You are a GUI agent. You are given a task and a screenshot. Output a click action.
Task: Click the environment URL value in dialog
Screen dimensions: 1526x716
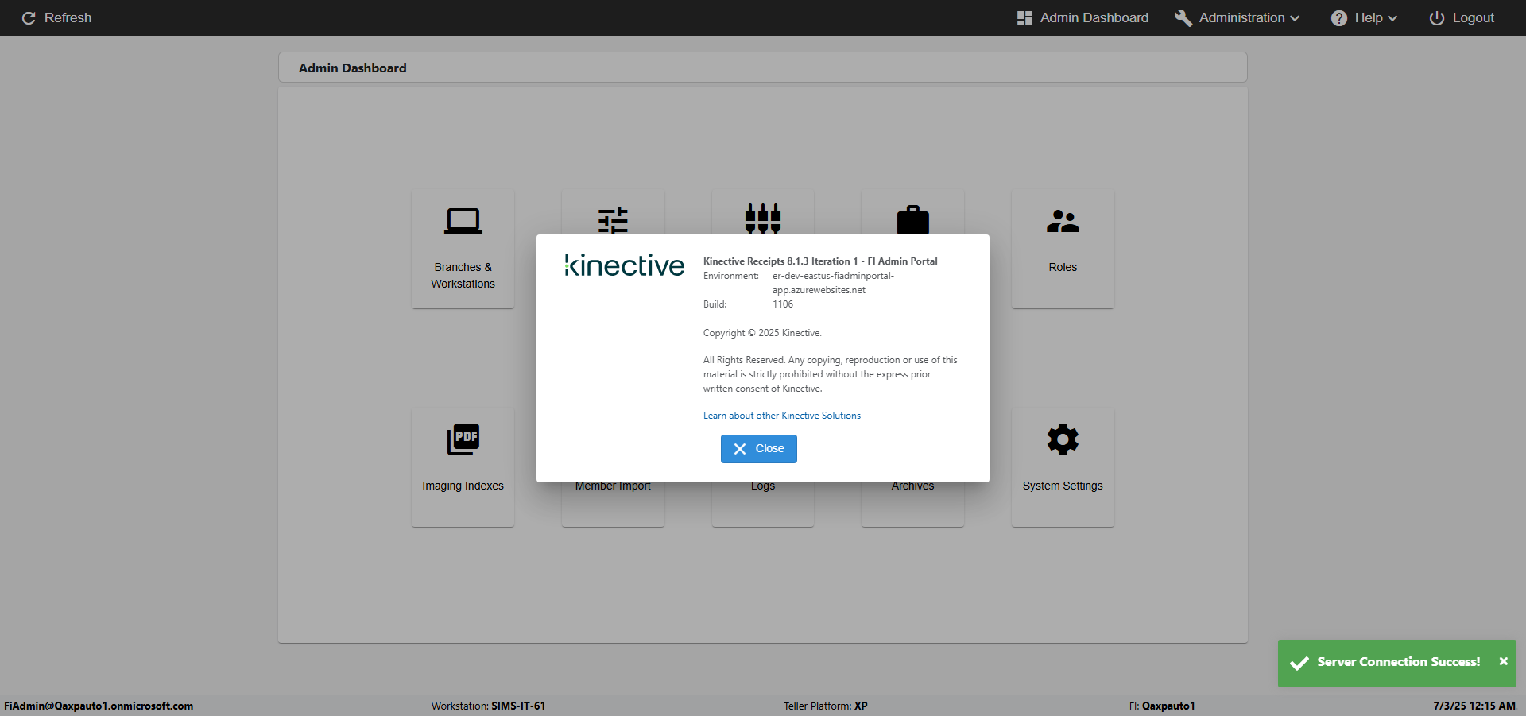tap(833, 283)
